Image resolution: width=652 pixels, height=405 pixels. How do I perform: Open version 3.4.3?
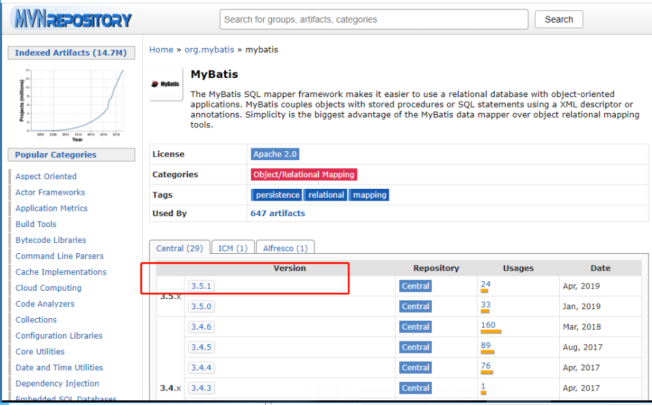click(x=201, y=388)
